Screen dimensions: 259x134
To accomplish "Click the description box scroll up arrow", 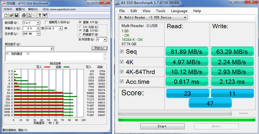I will pyautogui.click(x=105, y=54).
